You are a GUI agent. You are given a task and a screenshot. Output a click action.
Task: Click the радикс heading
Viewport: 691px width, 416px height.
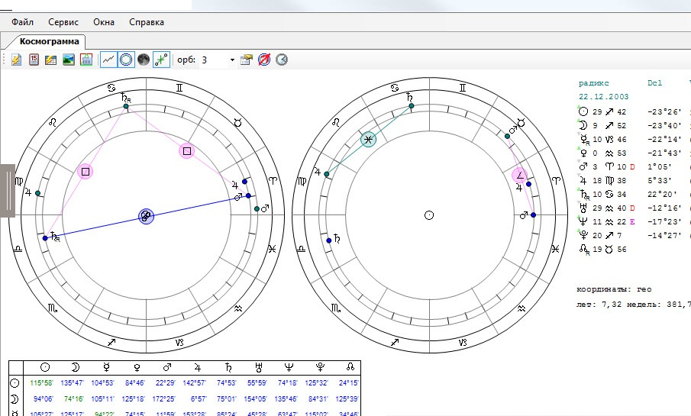click(593, 83)
